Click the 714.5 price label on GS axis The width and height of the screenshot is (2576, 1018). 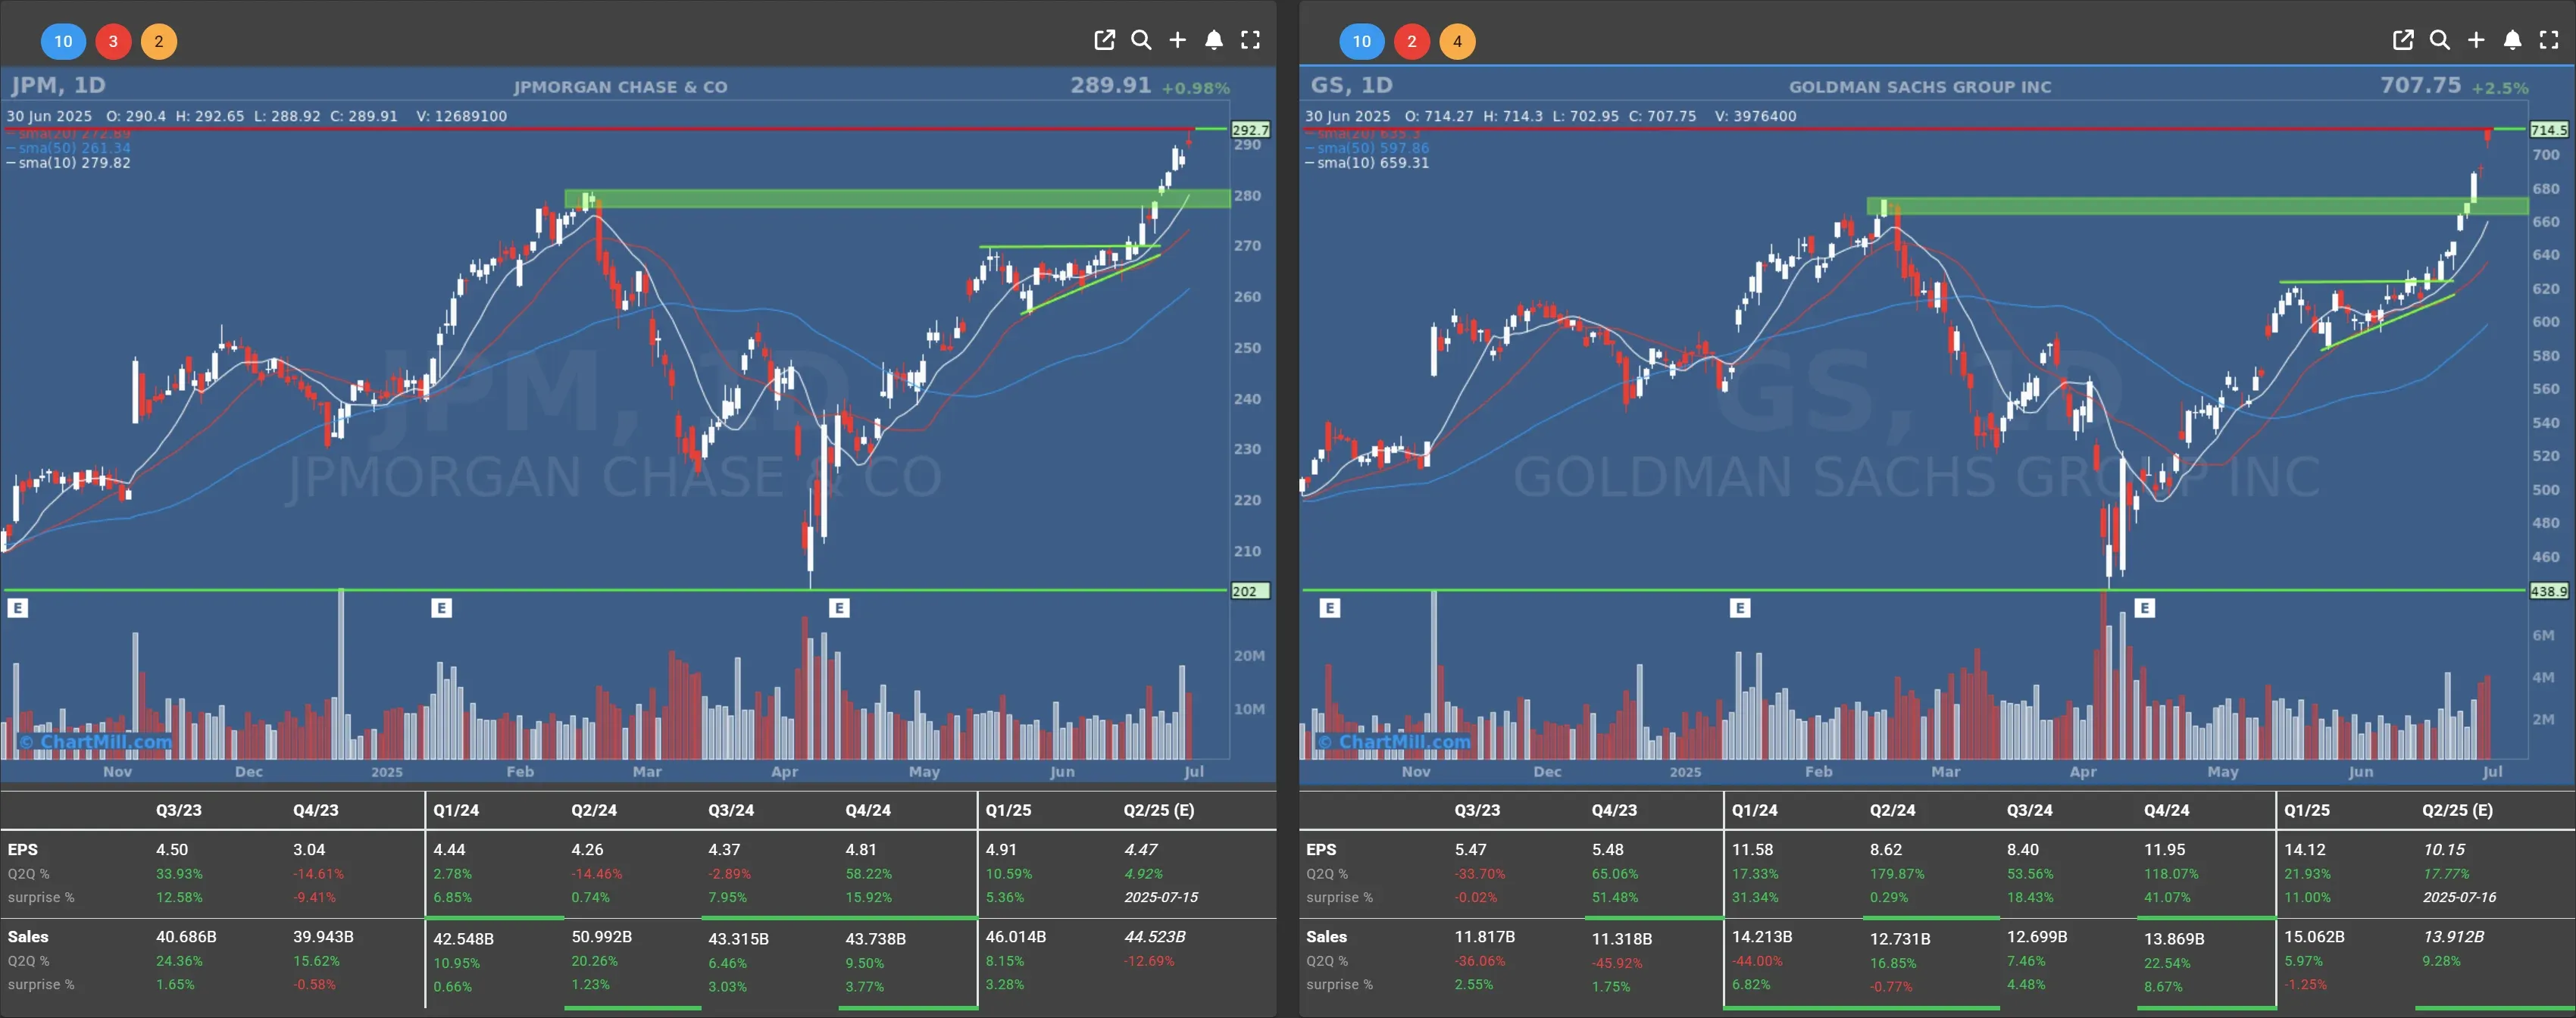click(2549, 130)
